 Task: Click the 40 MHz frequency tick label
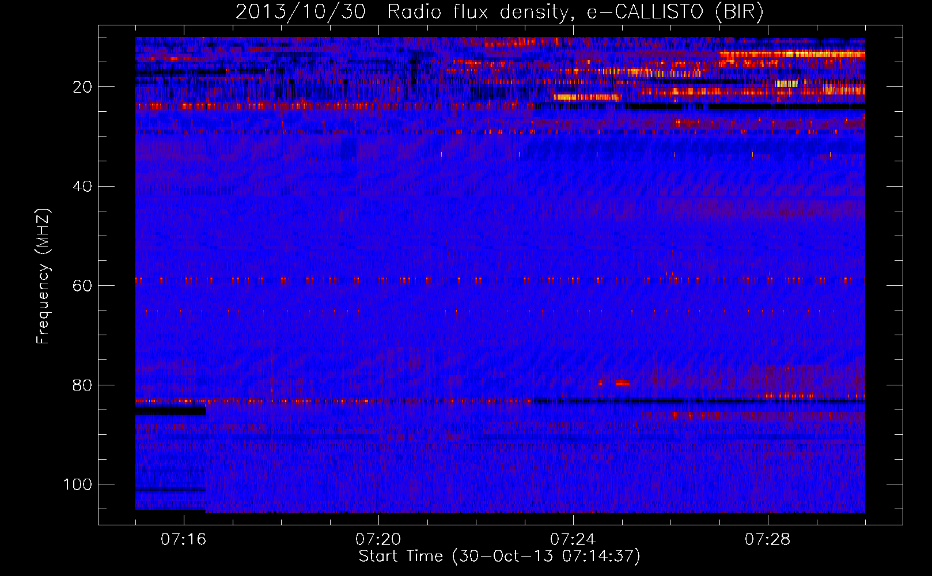pyautogui.click(x=82, y=187)
